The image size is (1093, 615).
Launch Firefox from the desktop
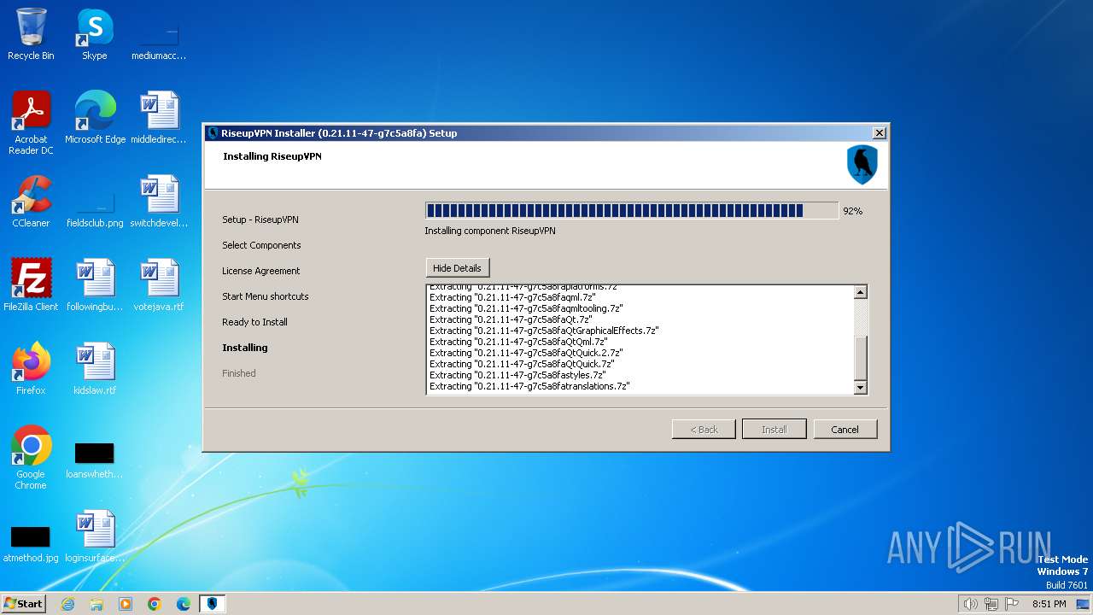click(x=31, y=368)
